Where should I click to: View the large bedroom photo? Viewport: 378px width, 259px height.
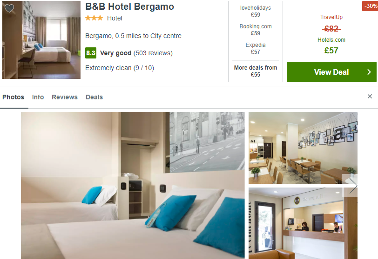tap(133, 185)
